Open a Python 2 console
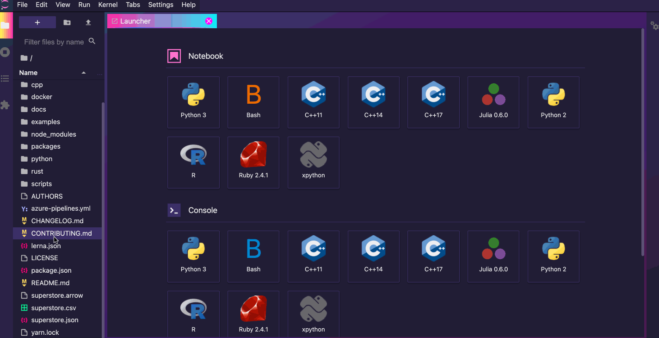 point(554,257)
